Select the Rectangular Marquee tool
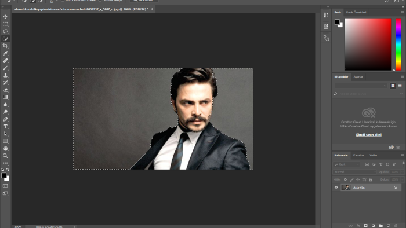The width and height of the screenshot is (406, 228). click(x=5, y=24)
